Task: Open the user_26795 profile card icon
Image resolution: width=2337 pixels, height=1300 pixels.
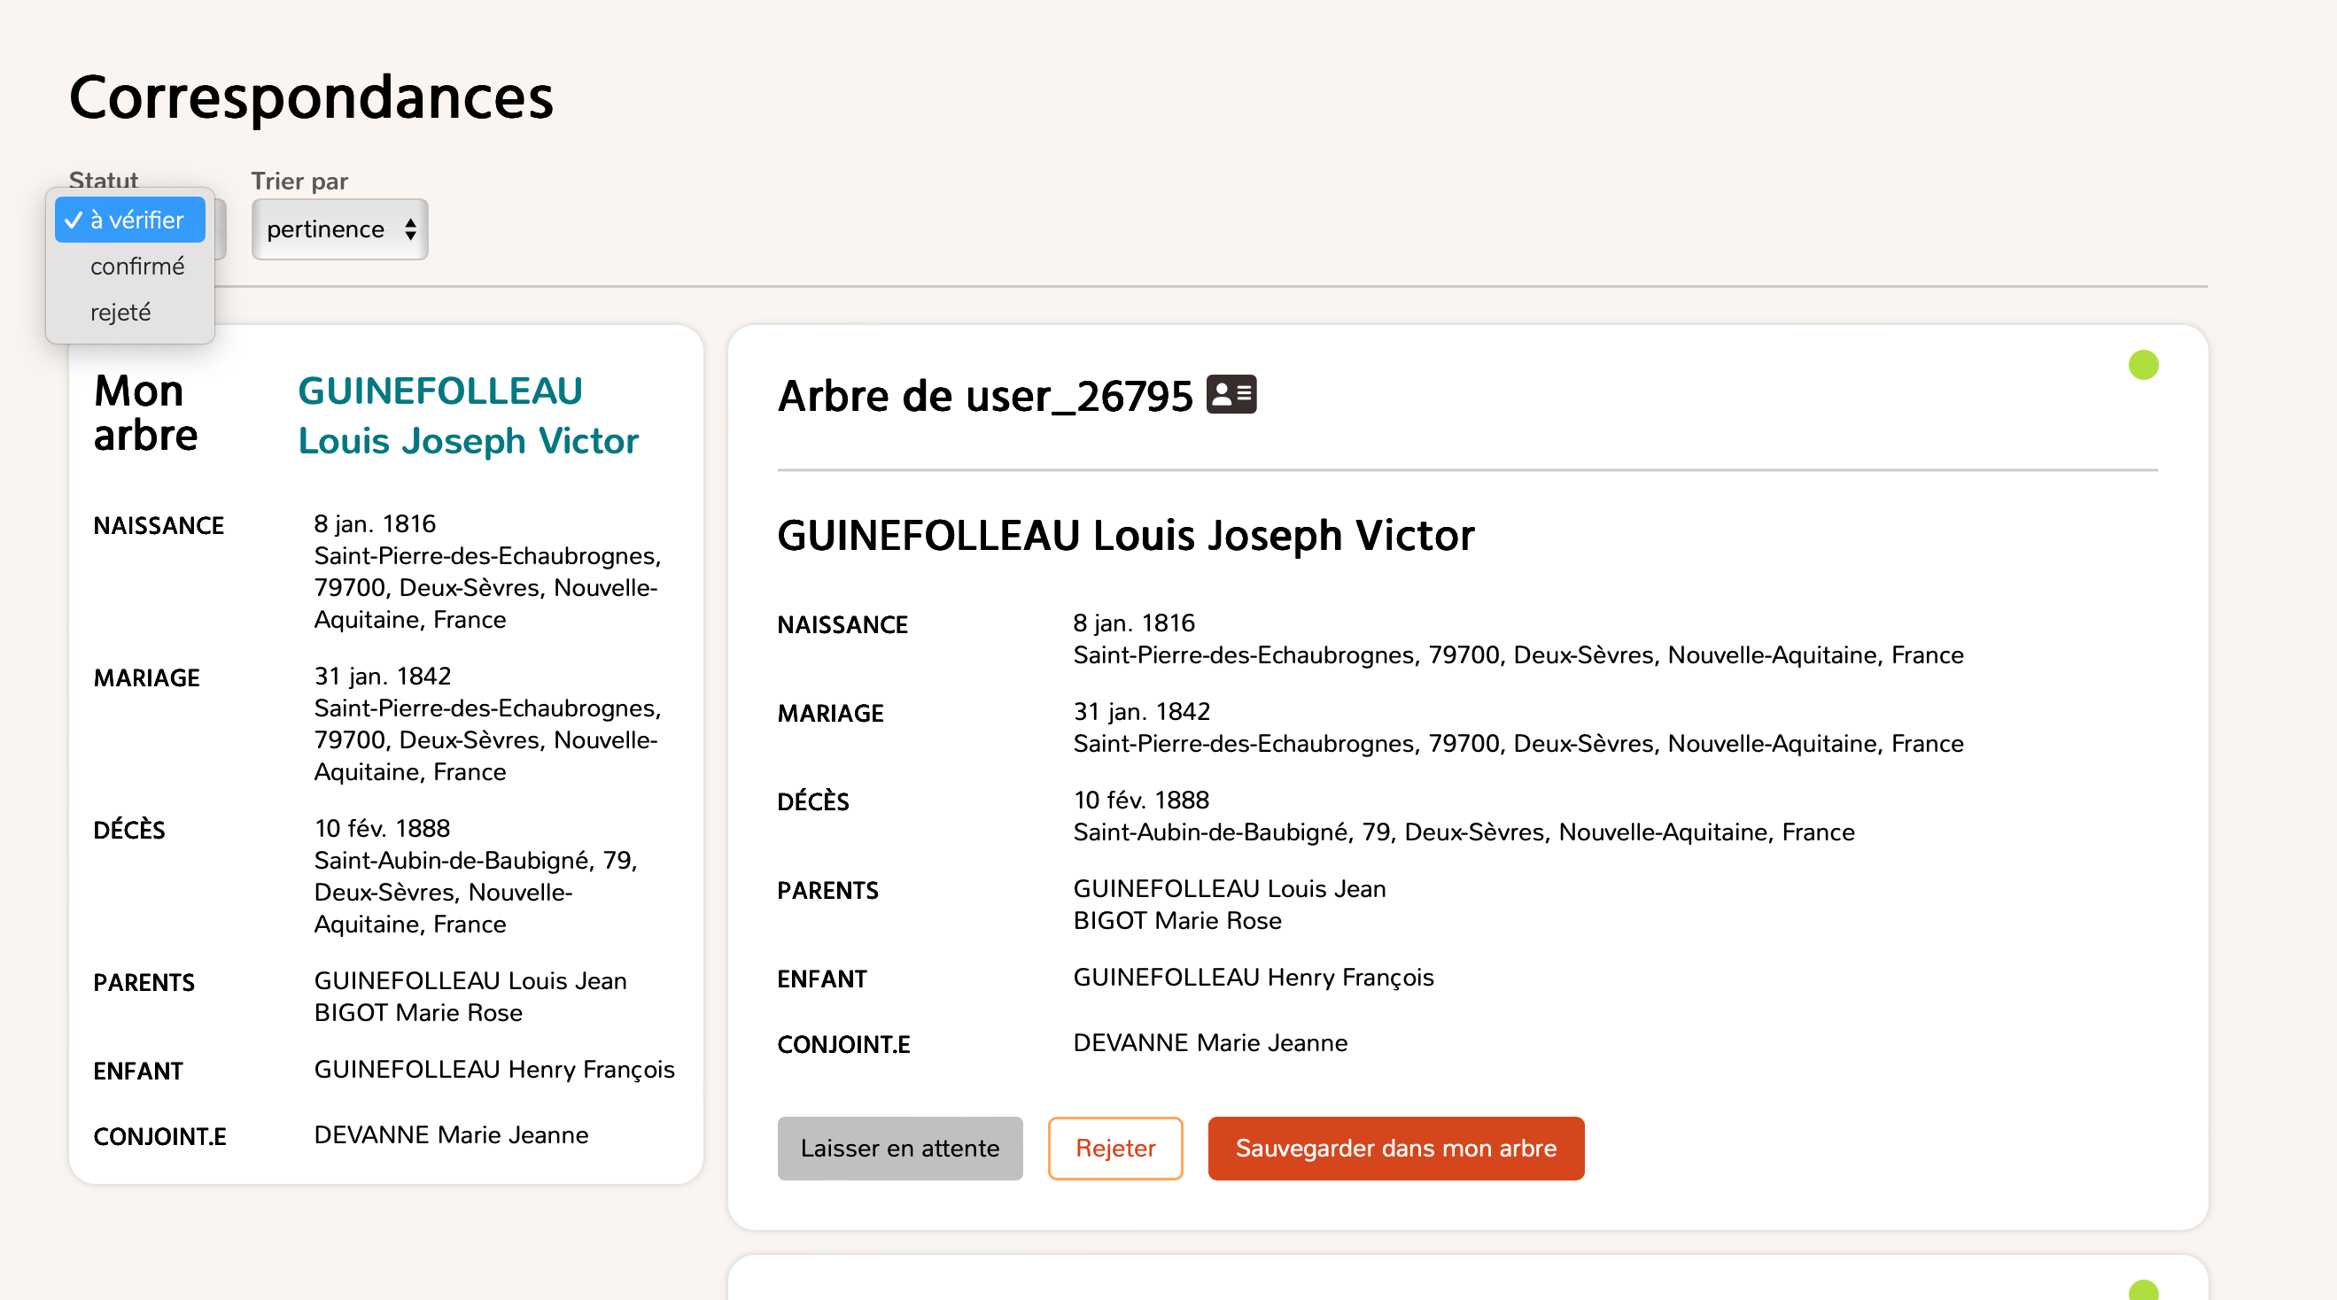Action: click(1231, 395)
